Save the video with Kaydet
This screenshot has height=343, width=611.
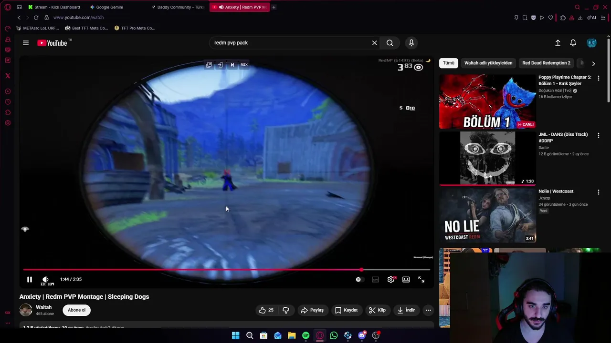[x=346, y=310]
